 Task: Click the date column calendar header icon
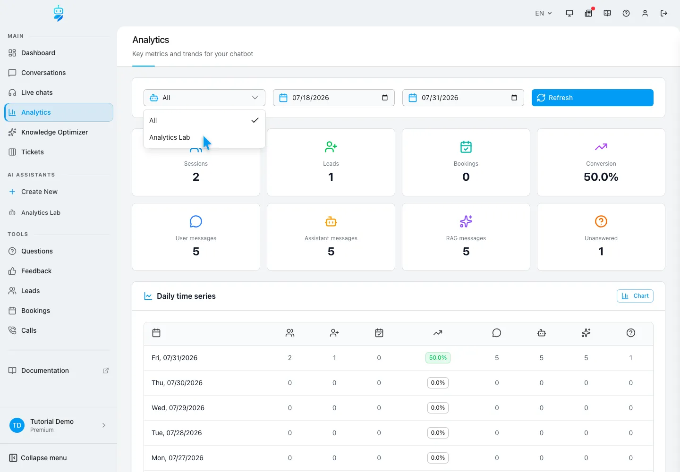point(156,333)
